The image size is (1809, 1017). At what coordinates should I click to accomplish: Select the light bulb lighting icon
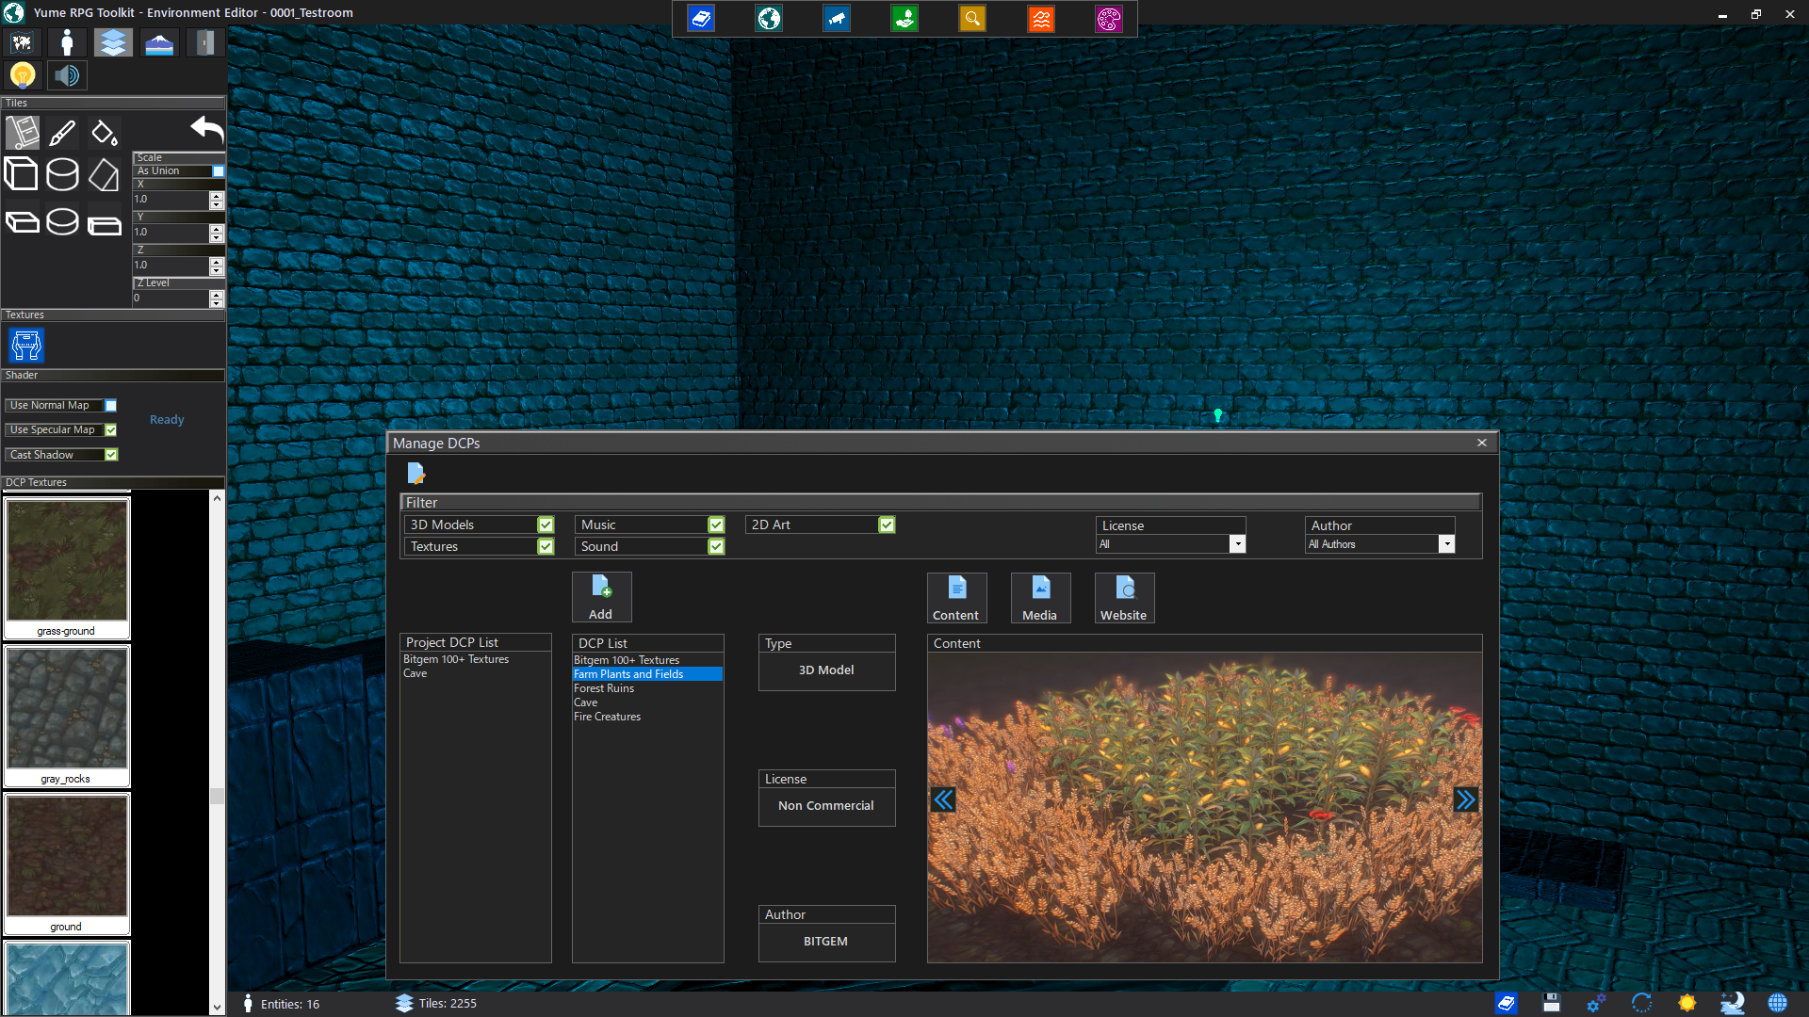[22, 74]
